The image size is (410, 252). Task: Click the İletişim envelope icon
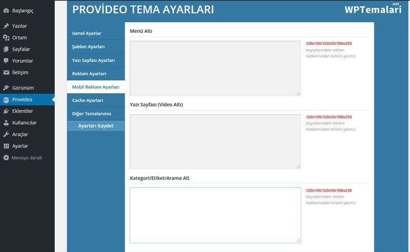tap(6, 72)
